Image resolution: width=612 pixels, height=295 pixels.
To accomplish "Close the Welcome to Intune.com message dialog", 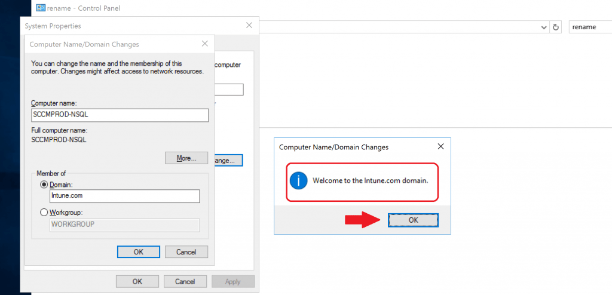I will [x=440, y=147].
